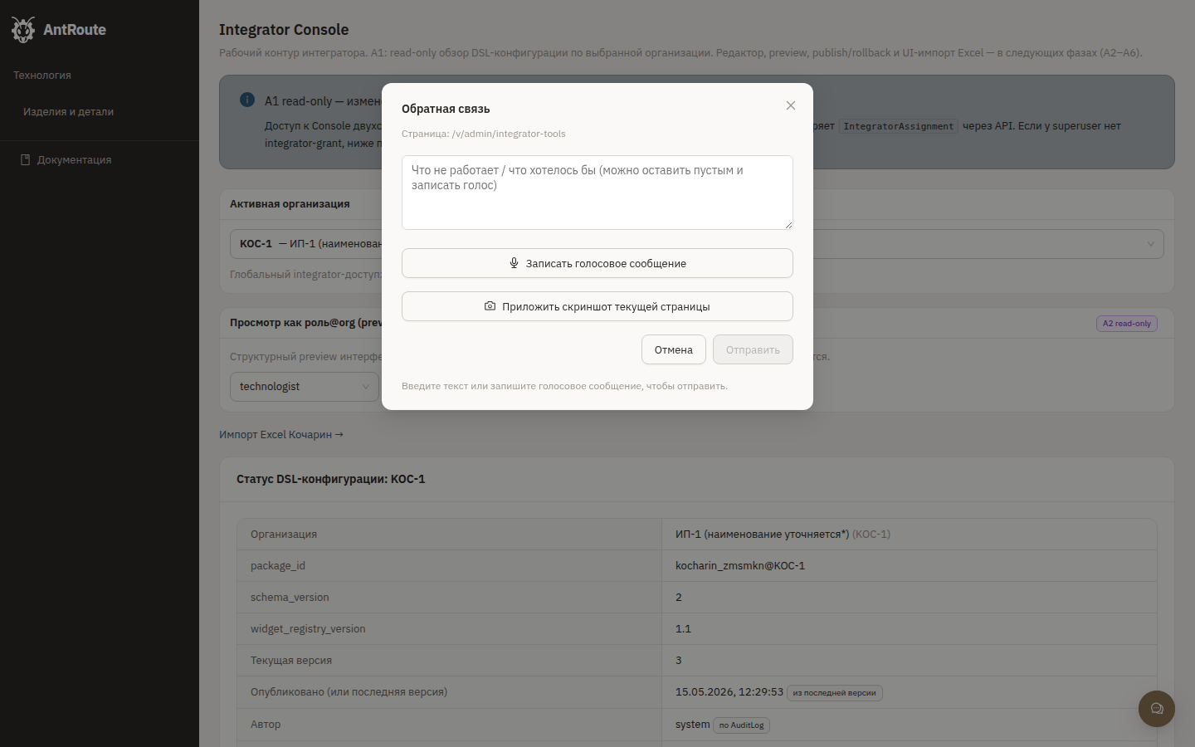
Task: Click the Автор row label
Action: pyautogui.click(x=266, y=724)
